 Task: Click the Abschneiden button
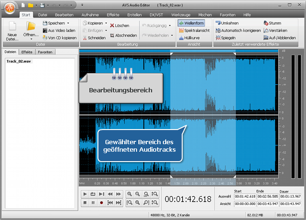click(x=122, y=35)
